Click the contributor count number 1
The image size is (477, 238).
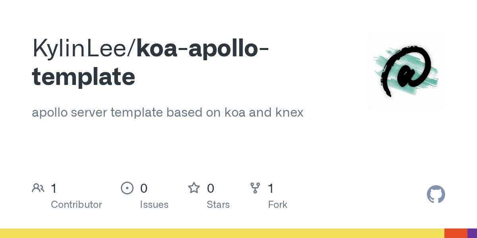pyautogui.click(x=54, y=188)
